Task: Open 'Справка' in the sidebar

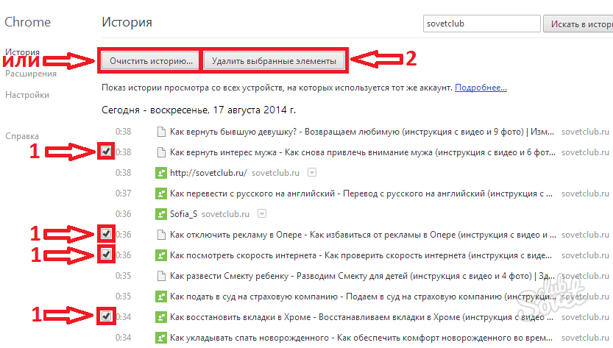Action: [x=22, y=136]
